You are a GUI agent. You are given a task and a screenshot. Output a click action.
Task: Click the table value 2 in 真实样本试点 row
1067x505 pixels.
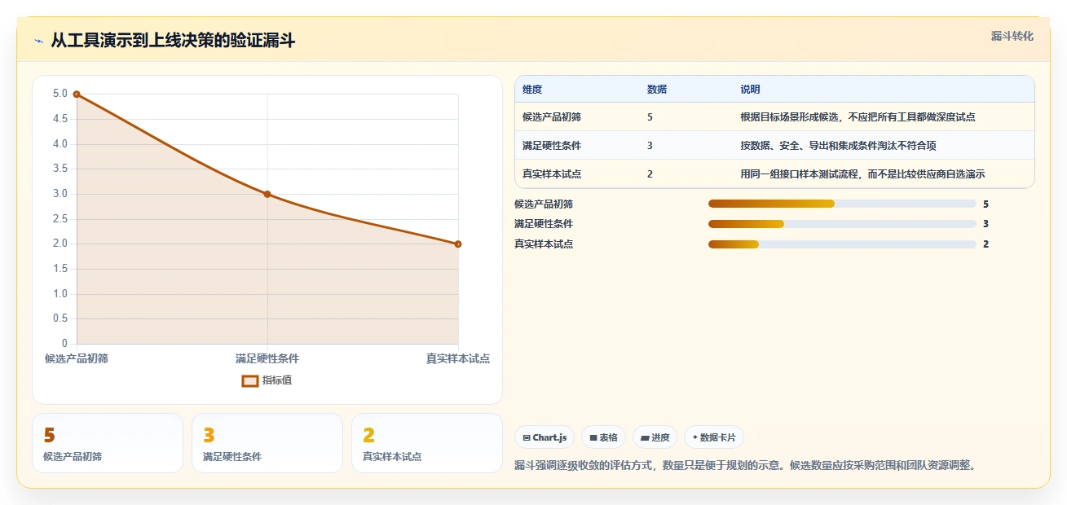(x=650, y=174)
